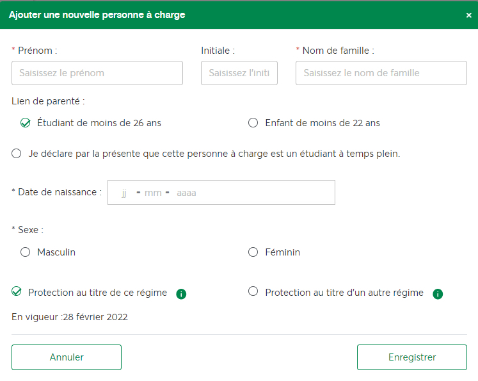Click the month (mm) part of birth date

[x=153, y=193]
